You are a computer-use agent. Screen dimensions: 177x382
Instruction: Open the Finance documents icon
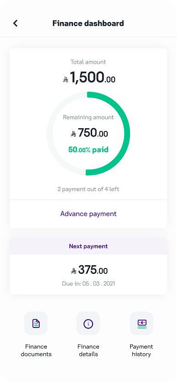click(x=36, y=323)
